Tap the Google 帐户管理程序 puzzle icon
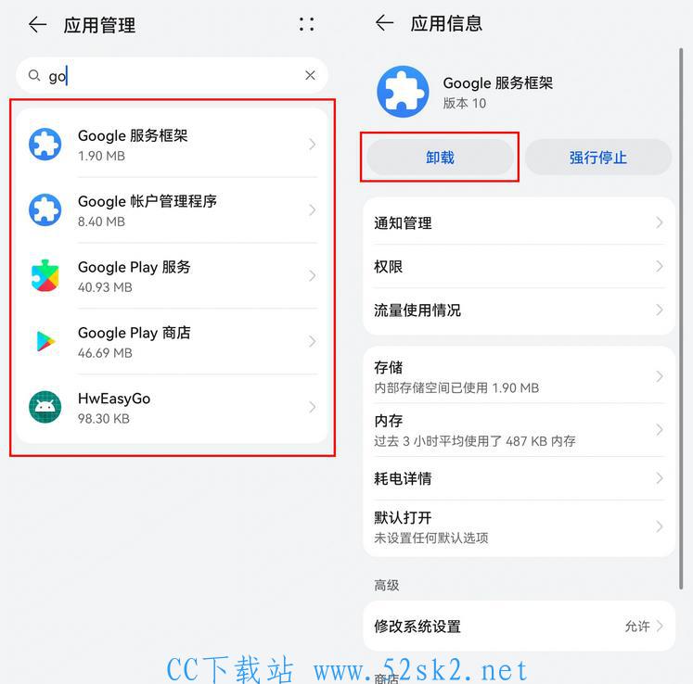Screen dimensions: 693x684 point(45,209)
